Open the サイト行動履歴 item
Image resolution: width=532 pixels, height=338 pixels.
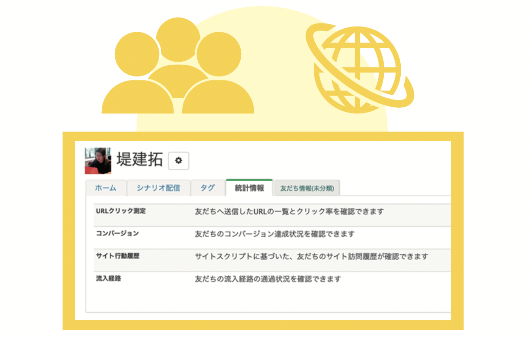tap(117, 256)
